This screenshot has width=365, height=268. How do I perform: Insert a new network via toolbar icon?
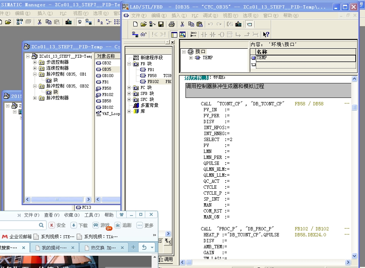[193, 34]
